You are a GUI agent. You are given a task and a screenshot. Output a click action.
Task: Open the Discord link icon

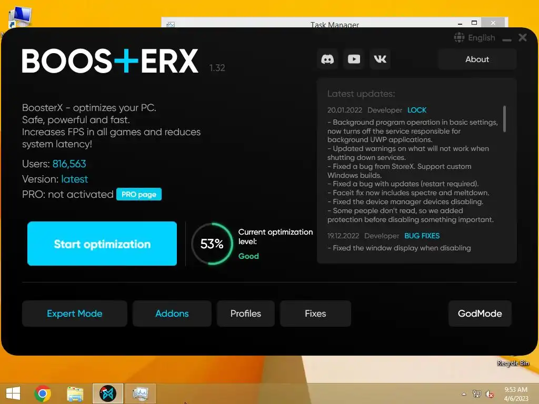click(x=327, y=59)
